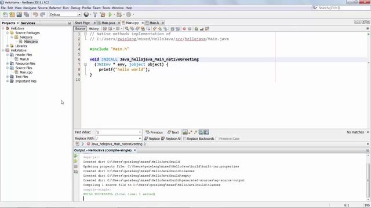Click the Build Project hammer icon
The image size is (371, 208).
(95, 14)
